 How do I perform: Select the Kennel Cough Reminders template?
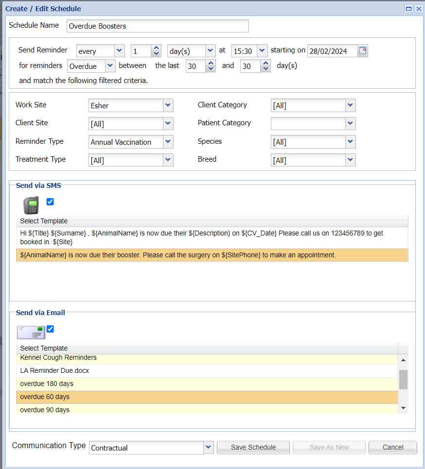click(x=58, y=358)
